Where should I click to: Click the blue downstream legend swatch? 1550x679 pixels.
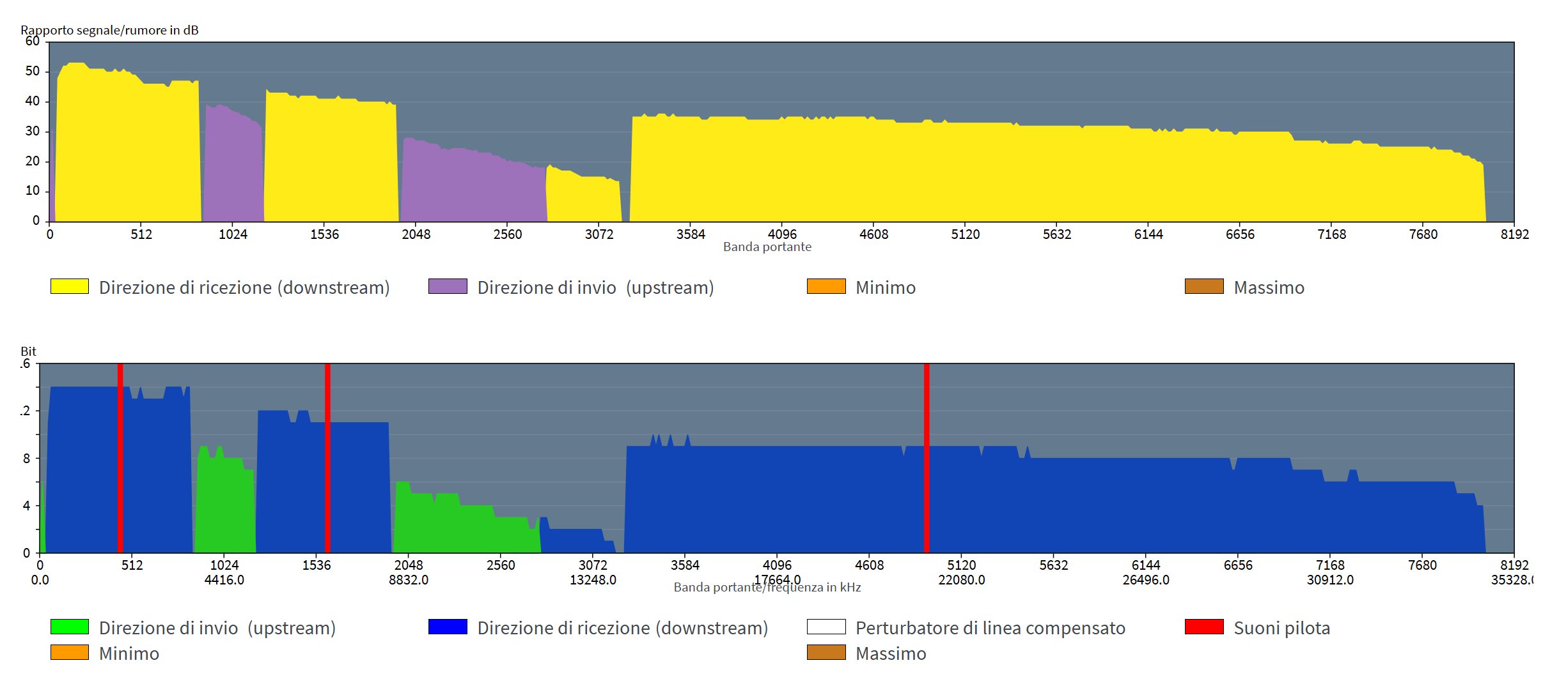[448, 627]
